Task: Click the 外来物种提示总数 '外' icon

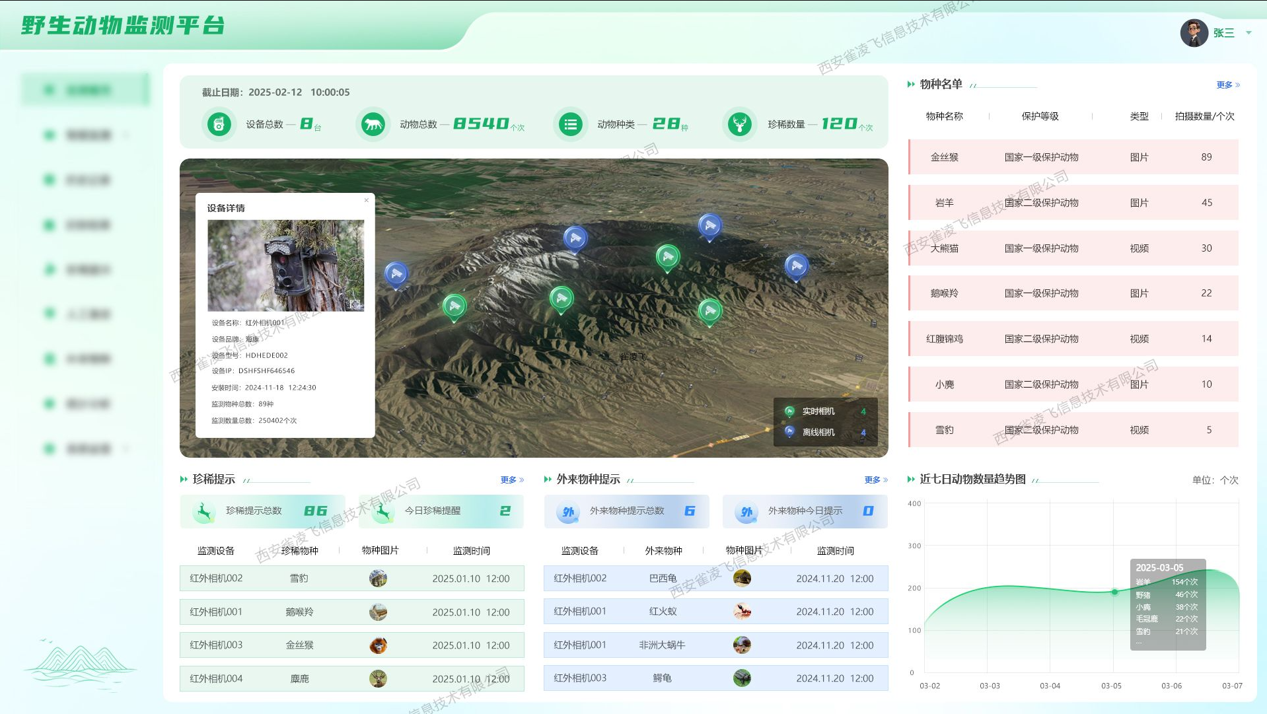Action: pyautogui.click(x=568, y=512)
